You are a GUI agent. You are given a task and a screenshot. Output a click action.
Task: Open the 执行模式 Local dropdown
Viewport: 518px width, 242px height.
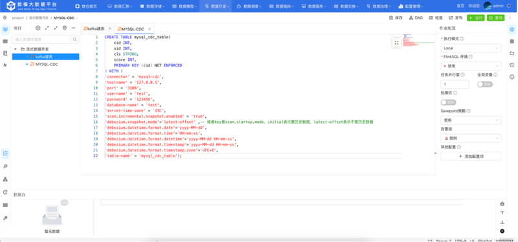[x=471, y=48]
